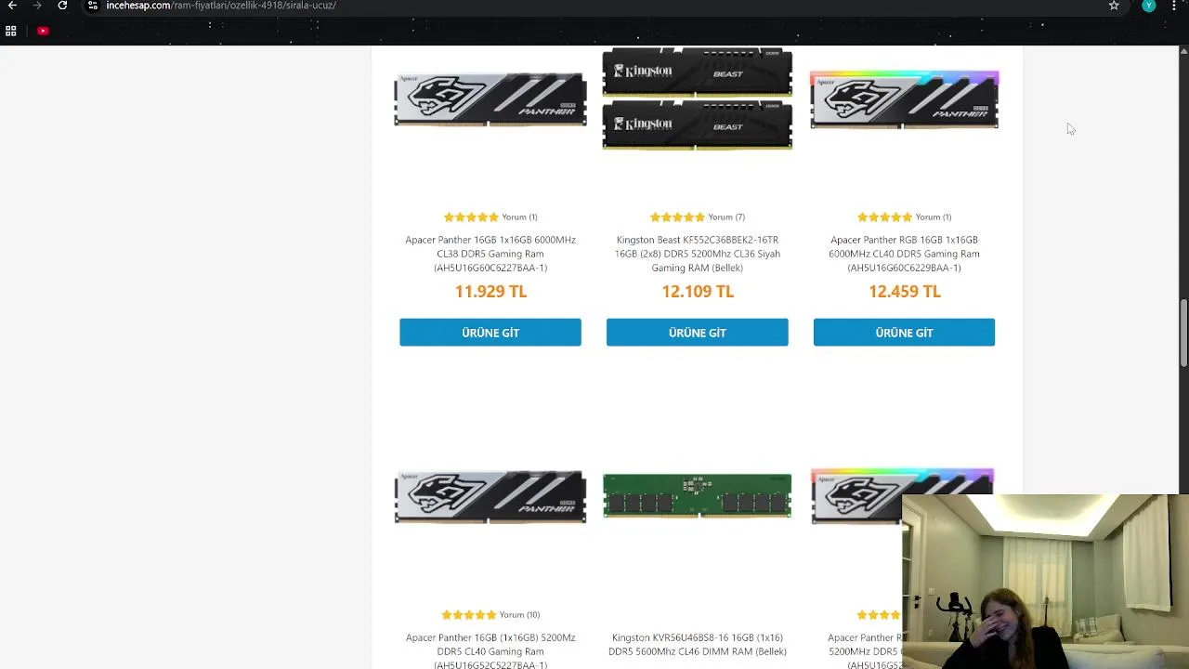Go to product Apacer Panther RGB 12.459 TL
Screen dimensions: 1189x669
click(x=904, y=333)
